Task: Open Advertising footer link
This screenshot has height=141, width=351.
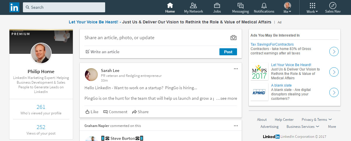Action: pos(269,126)
